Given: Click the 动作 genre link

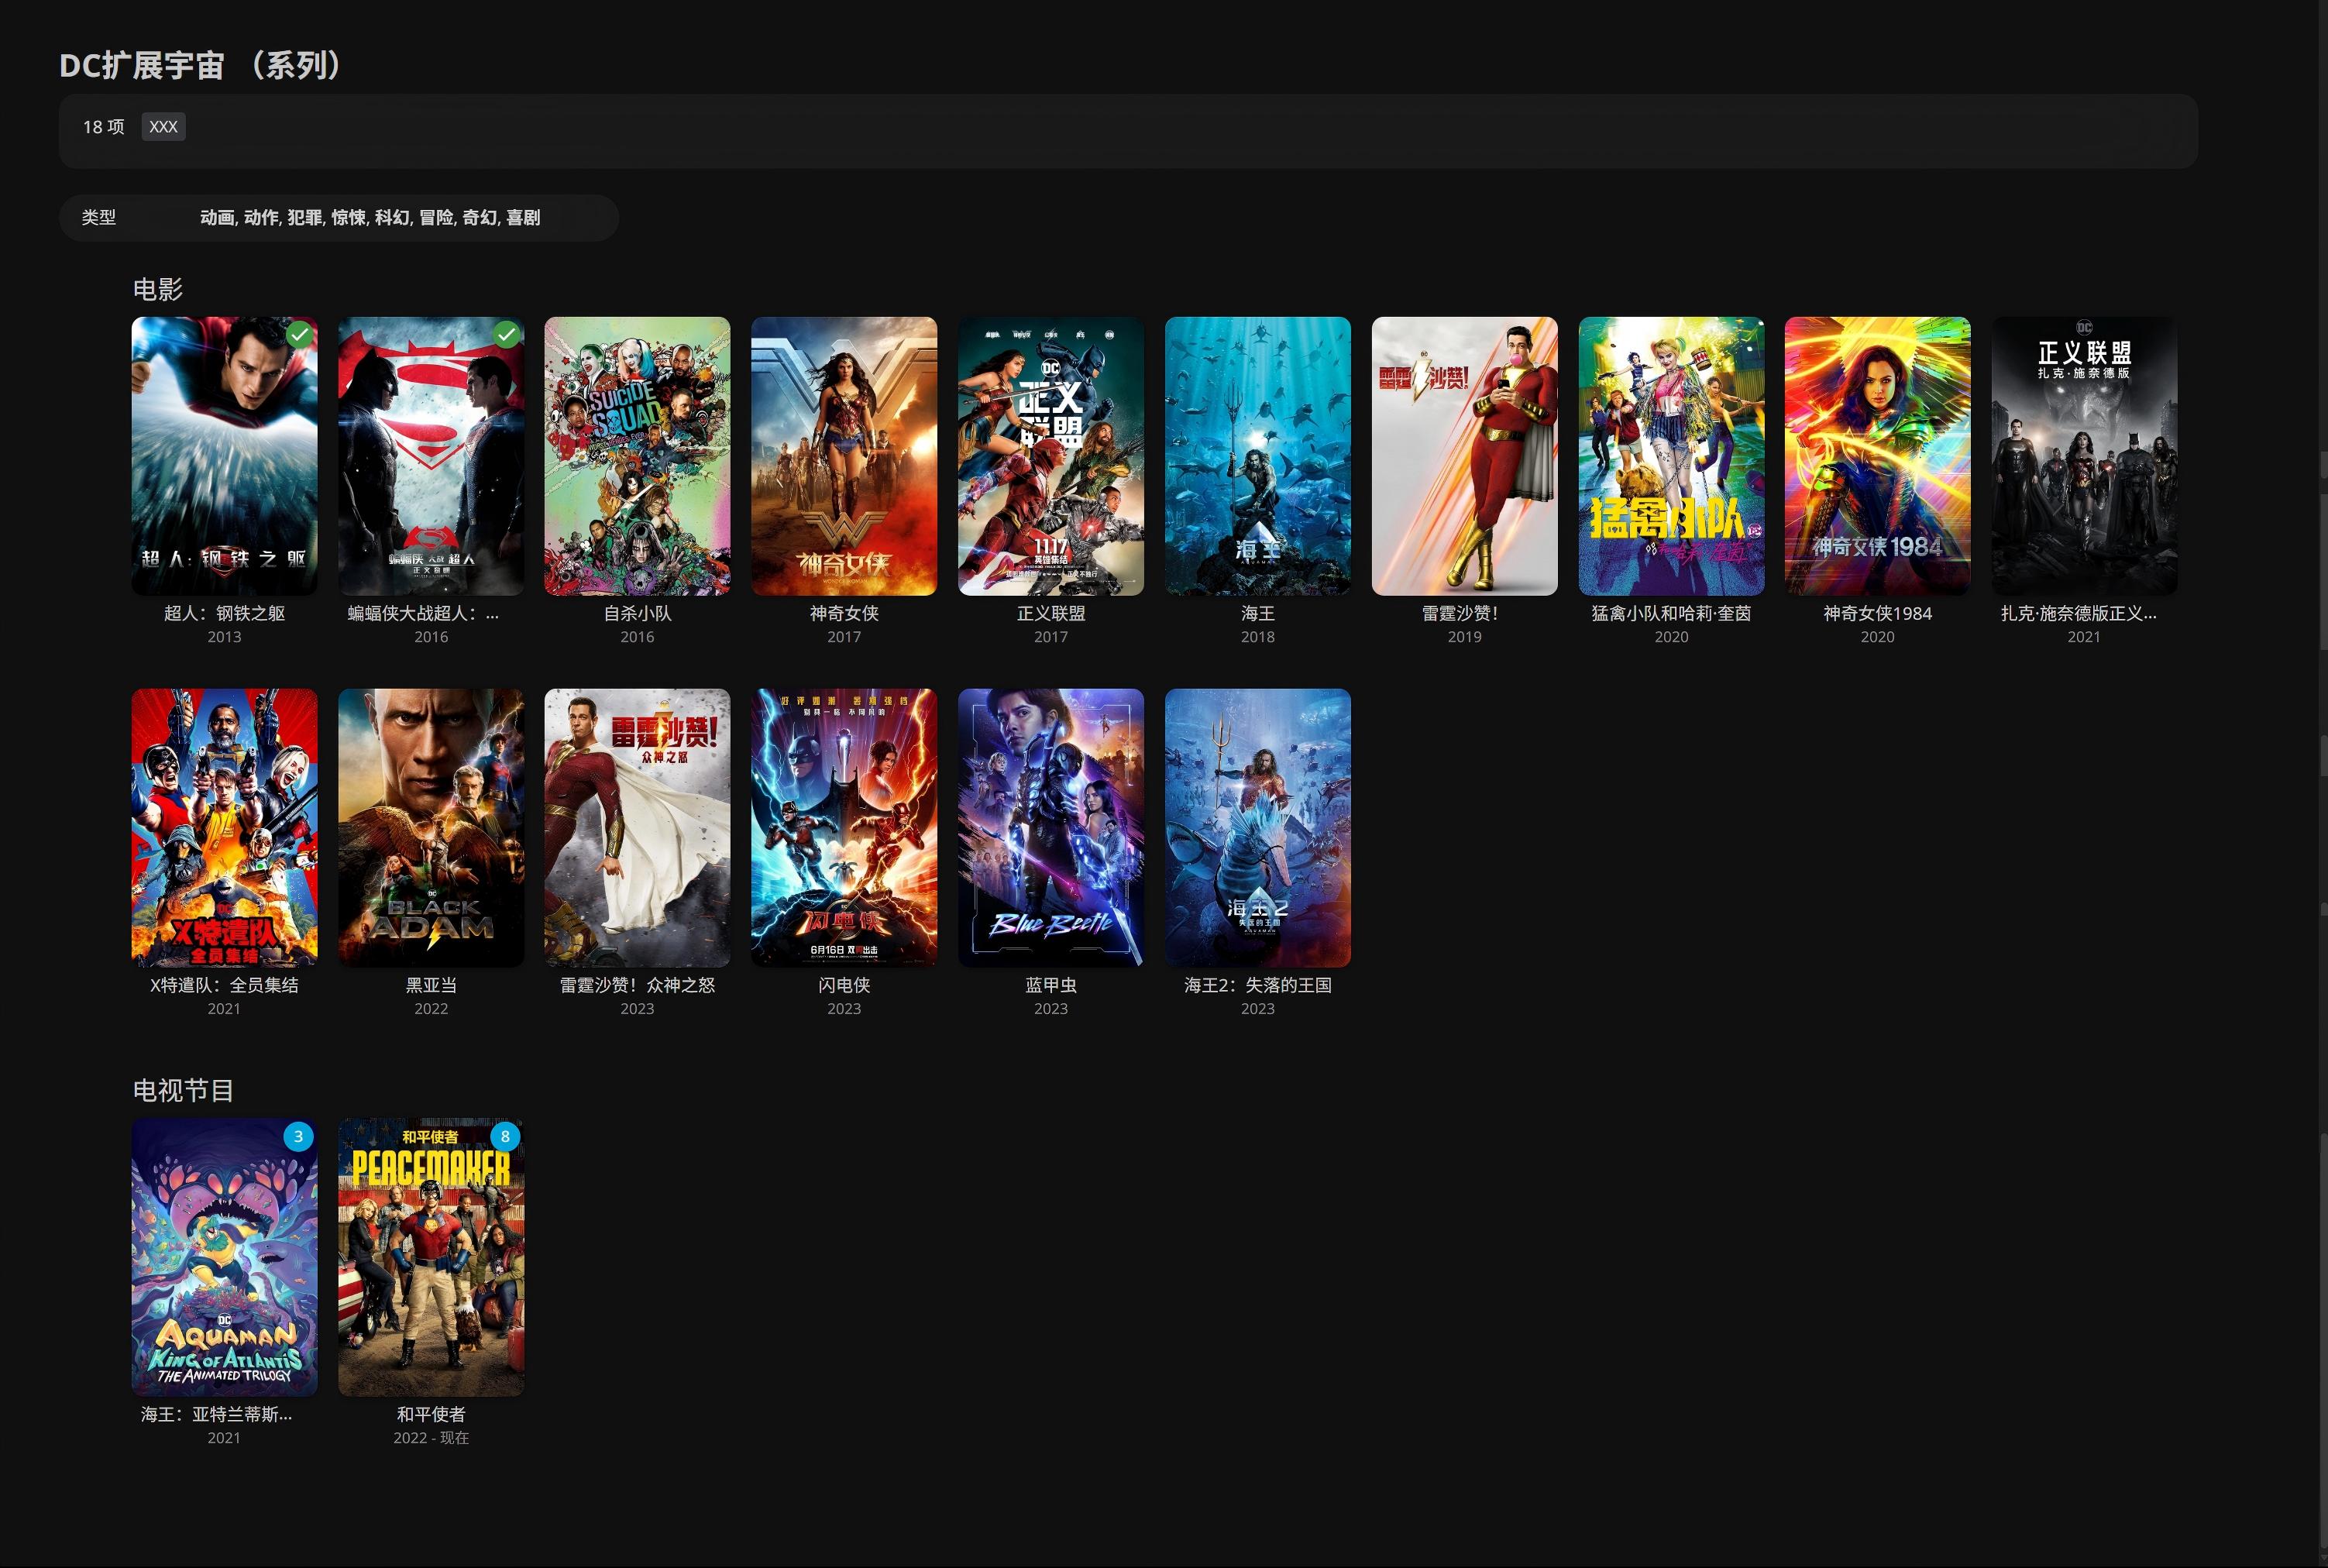Looking at the screenshot, I should pyautogui.click(x=261, y=217).
